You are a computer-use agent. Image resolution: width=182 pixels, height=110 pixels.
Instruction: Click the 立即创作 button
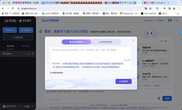click(123, 81)
